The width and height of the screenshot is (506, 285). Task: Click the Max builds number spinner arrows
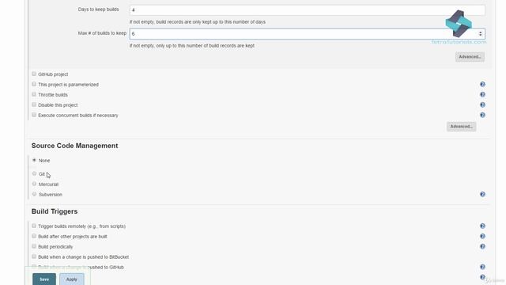click(x=481, y=33)
